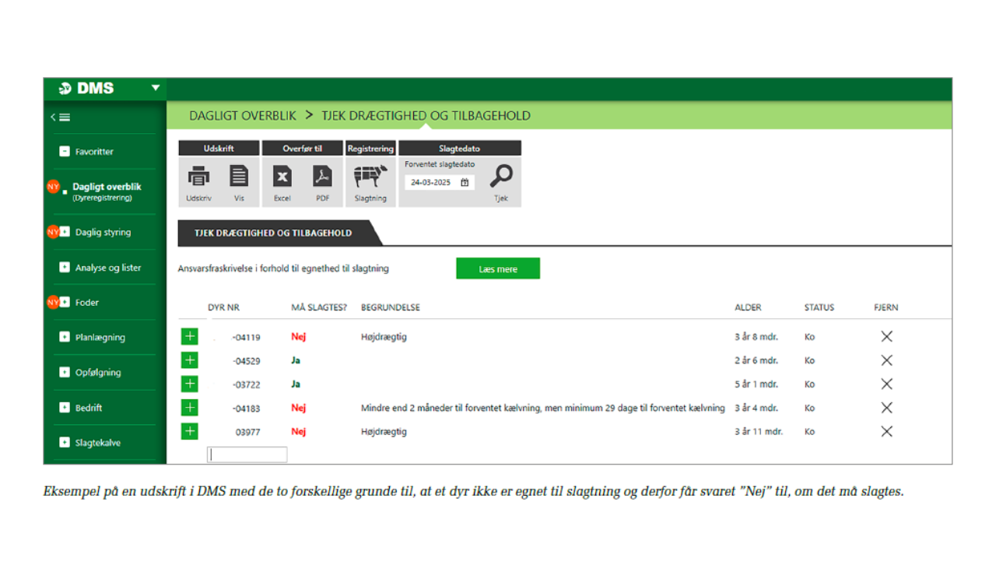The width and height of the screenshot is (996, 575).
Task: Click the Udskriv printer icon
Action: coord(198,177)
